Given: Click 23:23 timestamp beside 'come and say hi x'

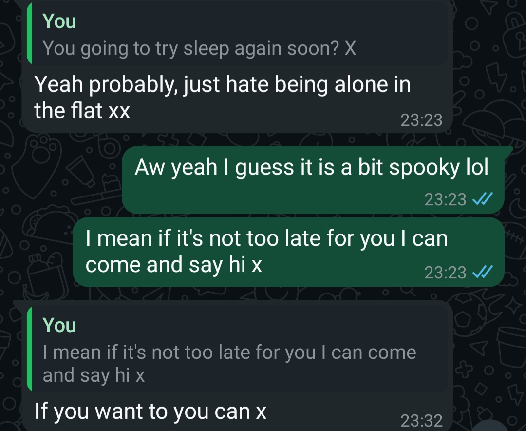Looking at the screenshot, I should [x=445, y=272].
